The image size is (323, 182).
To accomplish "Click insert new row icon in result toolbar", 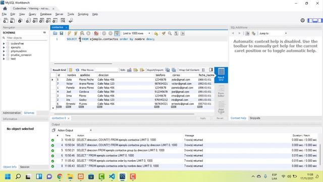I will point(136,70).
